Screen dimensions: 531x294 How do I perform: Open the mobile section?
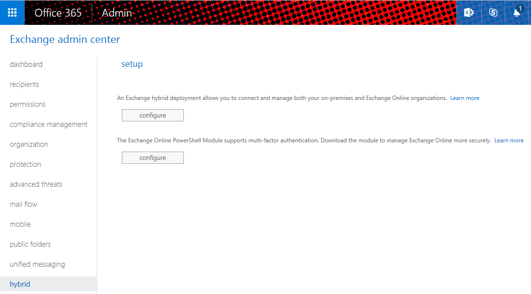[x=20, y=224]
